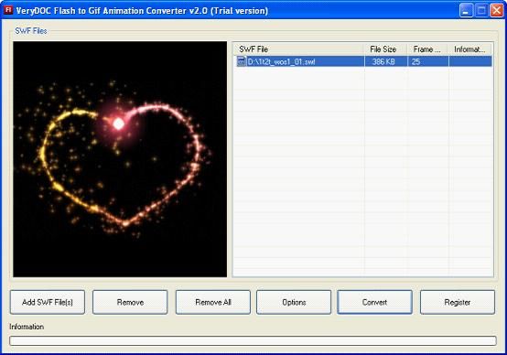Click empty area of the SWF file list
The height and width of the screenshot is (355, 507).
tap(363, 171)
